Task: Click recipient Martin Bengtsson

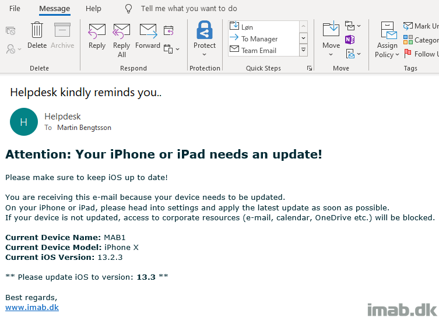Action: click(x=84, y=128)
